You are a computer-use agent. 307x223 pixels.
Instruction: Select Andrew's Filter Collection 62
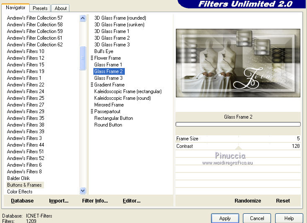tap(35, 45)
